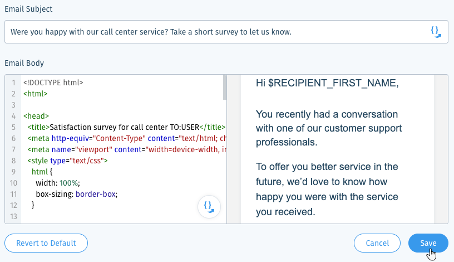This screenshot has width=454, height=262.
Task: Click the 'To offer you better service' paragraph
Action: tap(327, 189)
